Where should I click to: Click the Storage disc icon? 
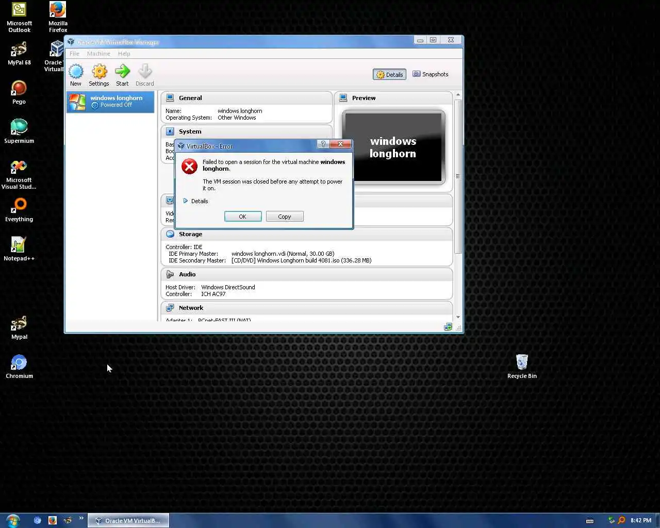[170, 234]
